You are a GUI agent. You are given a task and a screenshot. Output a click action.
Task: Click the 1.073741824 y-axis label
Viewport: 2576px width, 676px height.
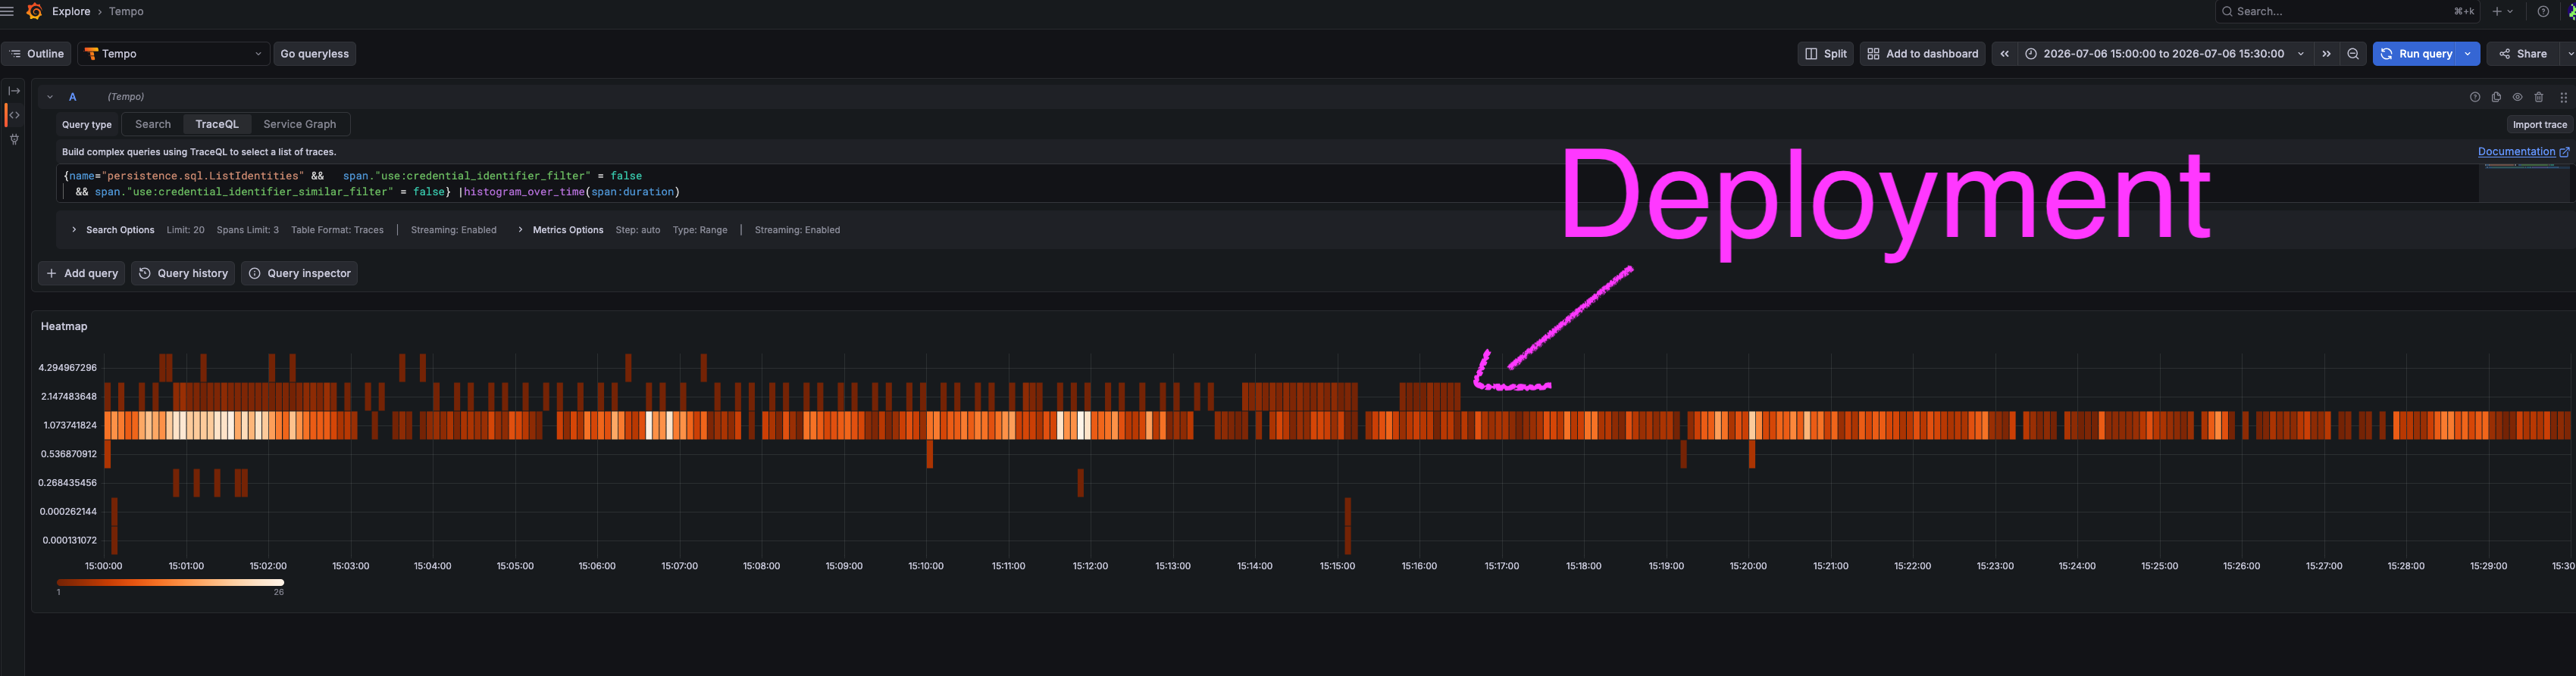(x=70, y=425)
